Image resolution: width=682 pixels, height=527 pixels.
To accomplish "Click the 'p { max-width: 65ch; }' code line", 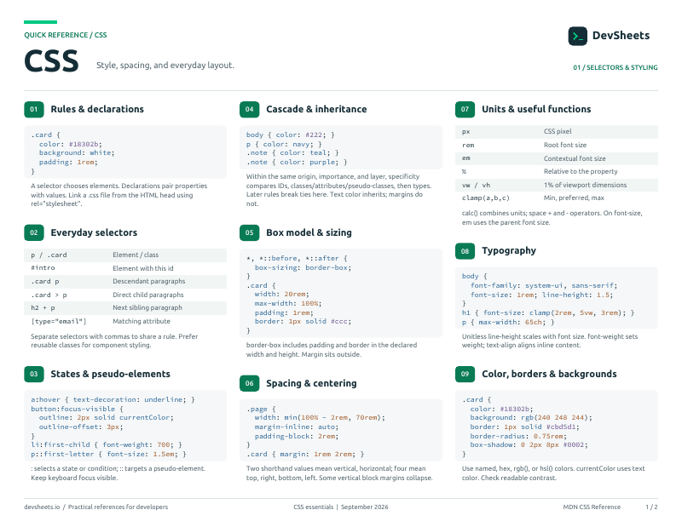I will 508,323.
